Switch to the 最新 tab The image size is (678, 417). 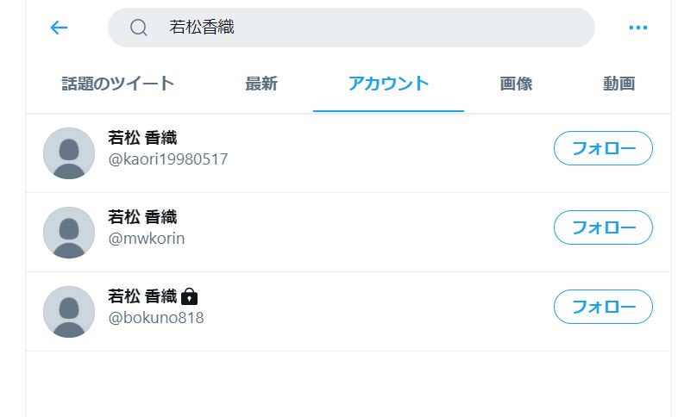point(261,84)
